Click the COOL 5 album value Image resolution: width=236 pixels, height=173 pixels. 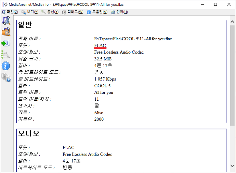tap(102, 86)
